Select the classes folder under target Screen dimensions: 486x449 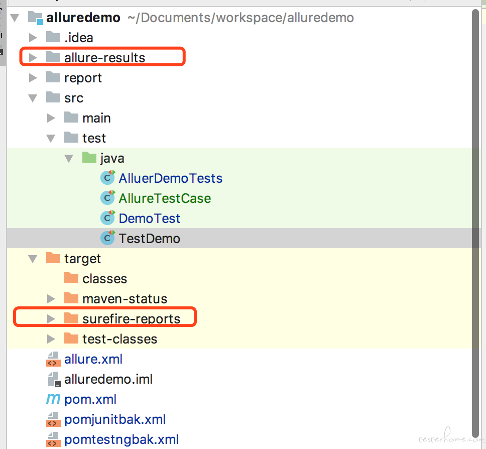coord(105,278)
